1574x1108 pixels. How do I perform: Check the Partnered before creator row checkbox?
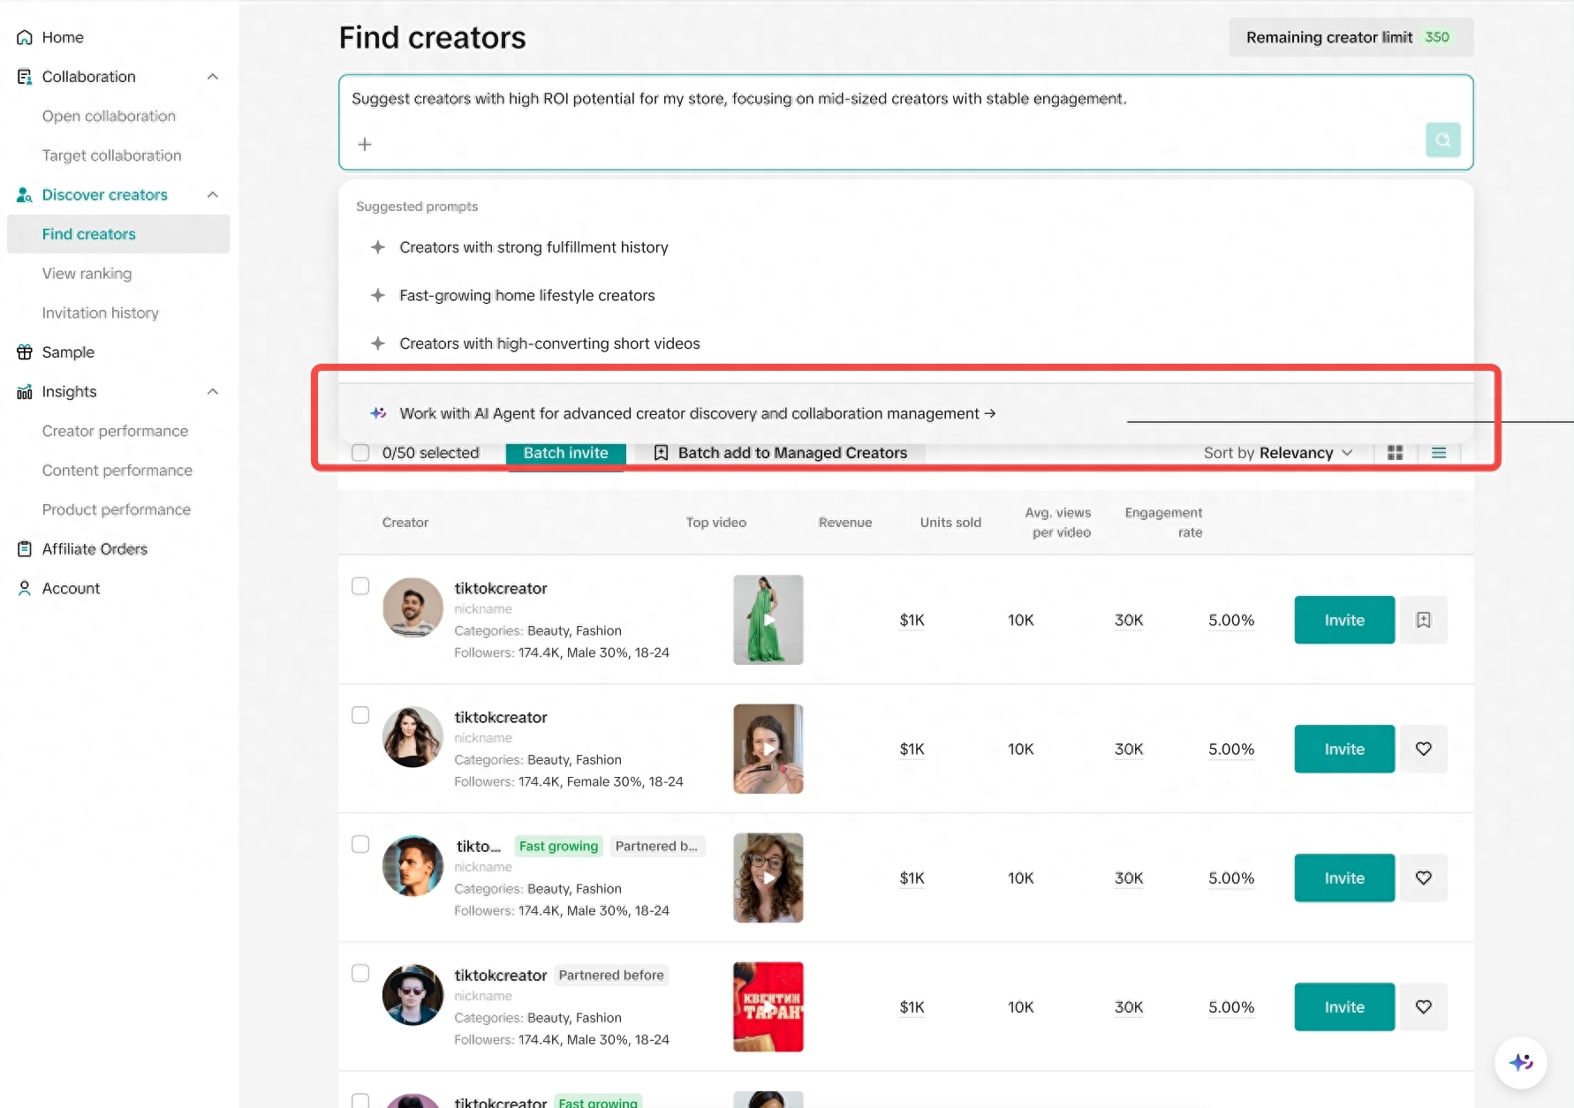360,973
